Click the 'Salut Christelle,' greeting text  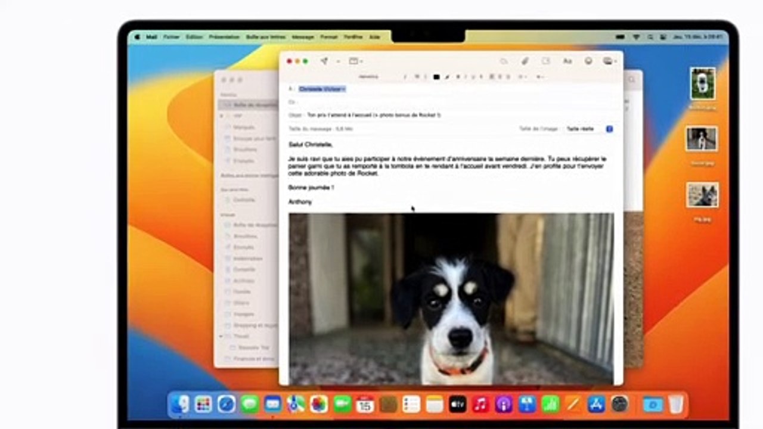pos(311,144)
